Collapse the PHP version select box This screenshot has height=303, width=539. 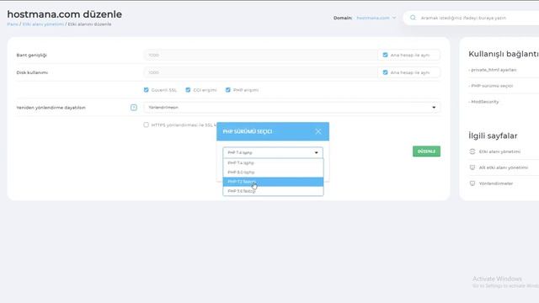click(273, 152)
